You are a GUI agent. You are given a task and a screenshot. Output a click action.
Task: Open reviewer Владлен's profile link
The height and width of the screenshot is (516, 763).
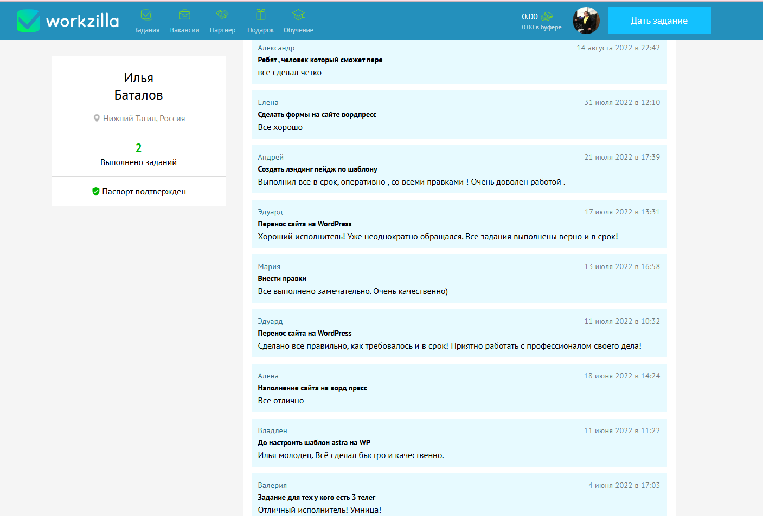point(272,431)
